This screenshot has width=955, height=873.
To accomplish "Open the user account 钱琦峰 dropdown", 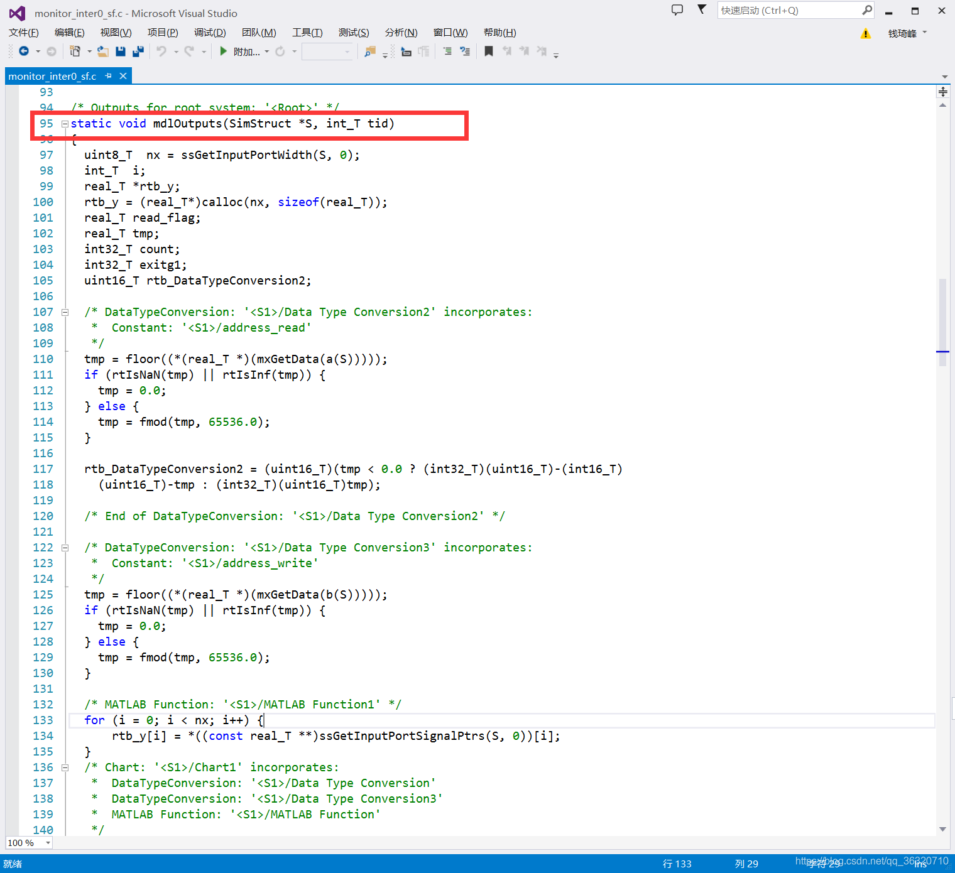I will [907, 33].
